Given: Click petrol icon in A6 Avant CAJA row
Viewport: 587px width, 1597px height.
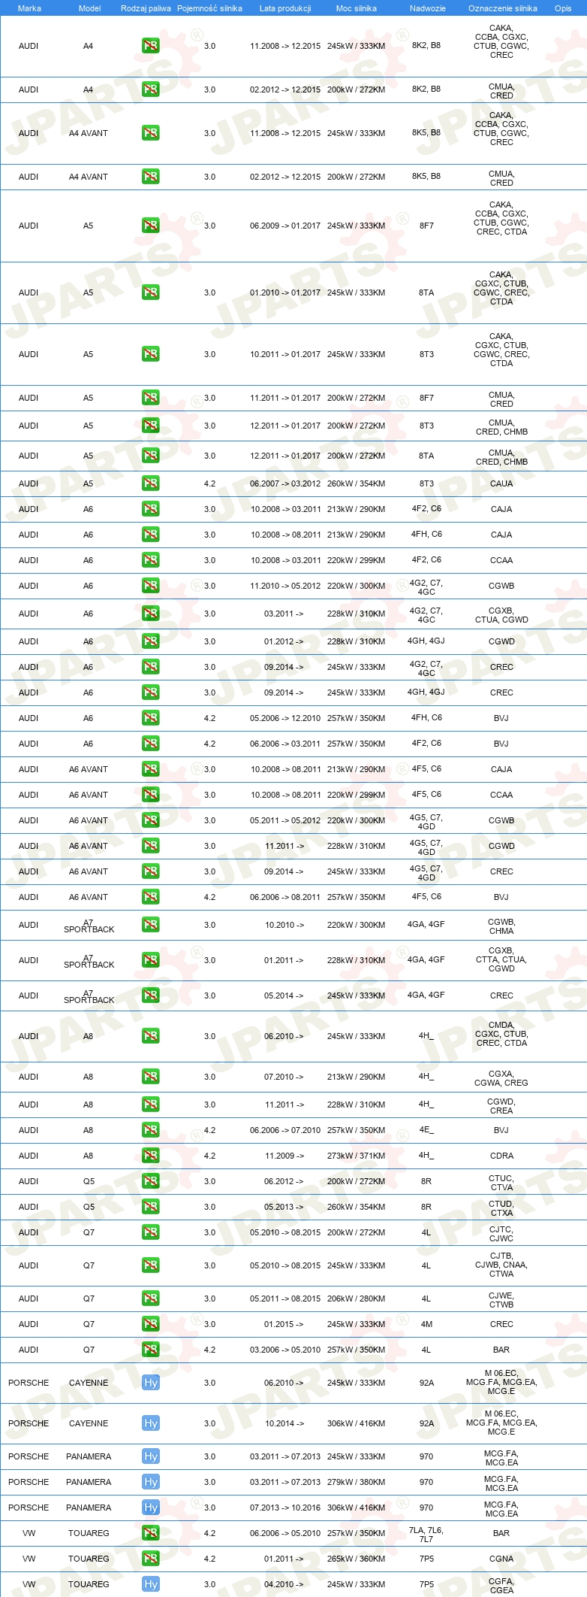Looking at the screenshot, I should click(x=150, y=769).
